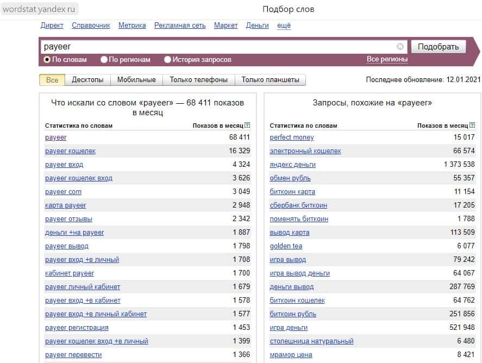Image resolution: width=482 pixels, height=363 pixels.
Task: Switch to the Мобильные tab
Action: coord(136,80)
